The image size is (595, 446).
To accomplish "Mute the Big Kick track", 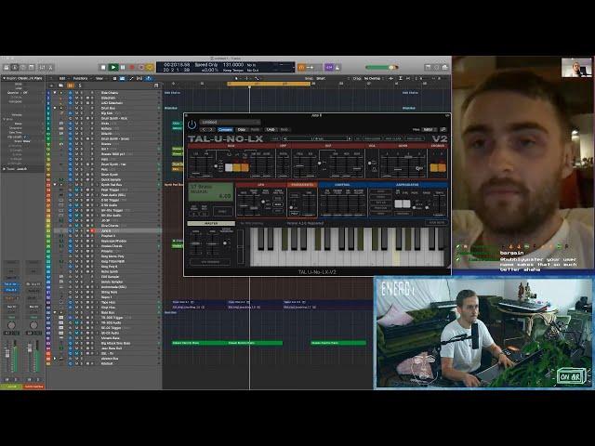I will tap(76, 113).
